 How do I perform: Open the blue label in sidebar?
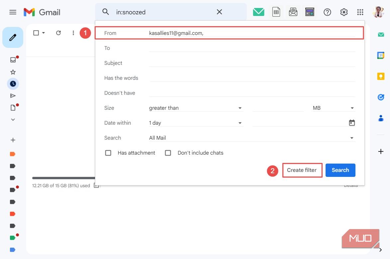click(13, 250)
